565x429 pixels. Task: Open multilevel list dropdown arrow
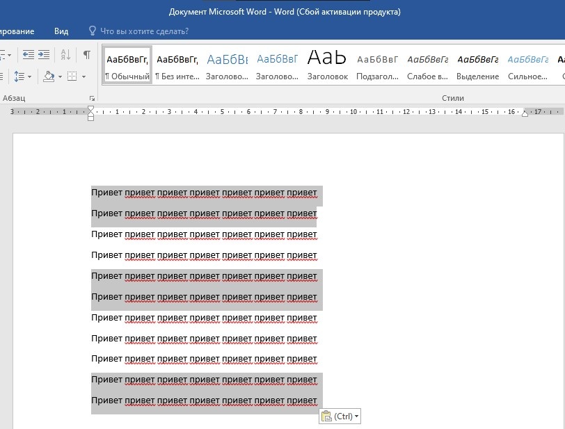[9, 56]
